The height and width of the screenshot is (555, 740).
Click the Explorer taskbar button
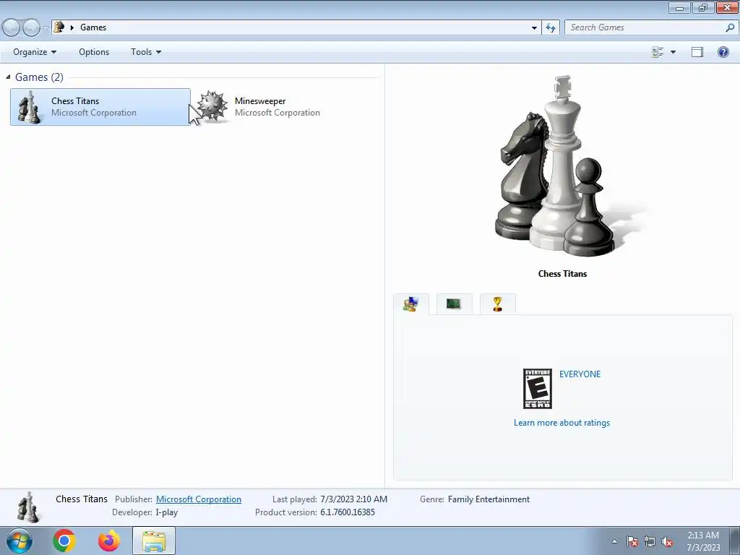point(154,541)
